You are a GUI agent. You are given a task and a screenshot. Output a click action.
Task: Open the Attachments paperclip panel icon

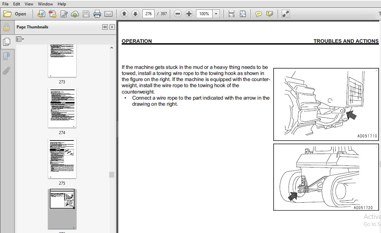click(6, 71)
